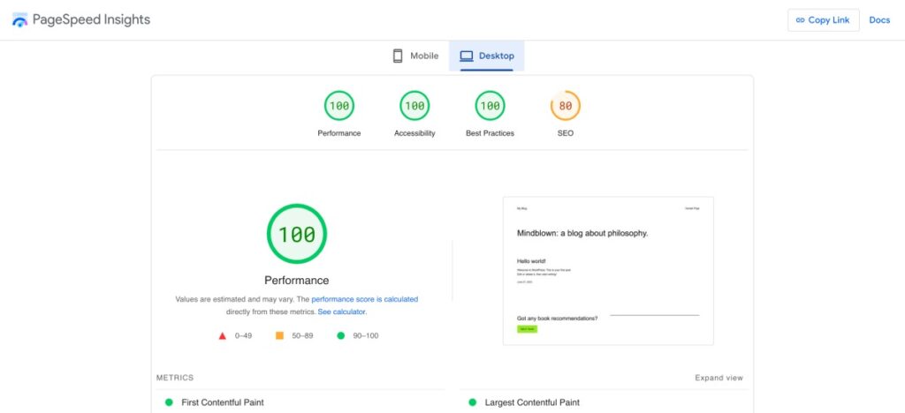Click the desktop monitor icon

point(467,56)
